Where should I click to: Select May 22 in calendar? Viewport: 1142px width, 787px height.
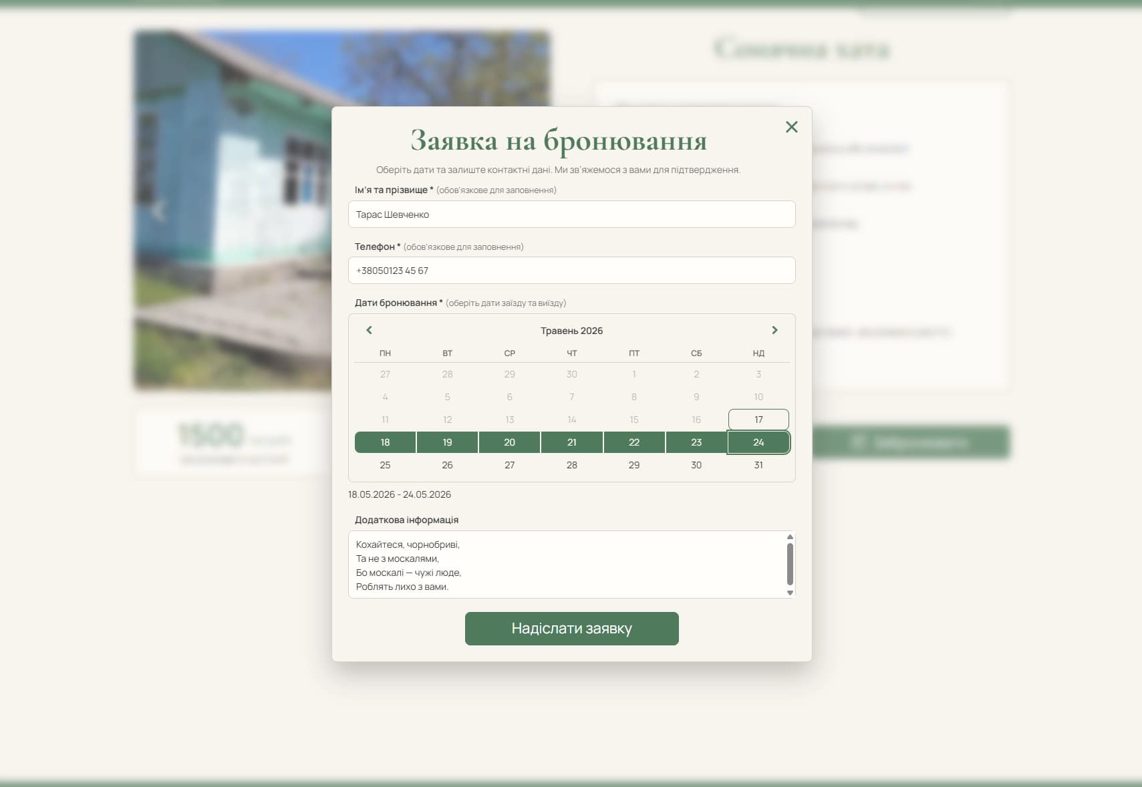tap(633, 442)
